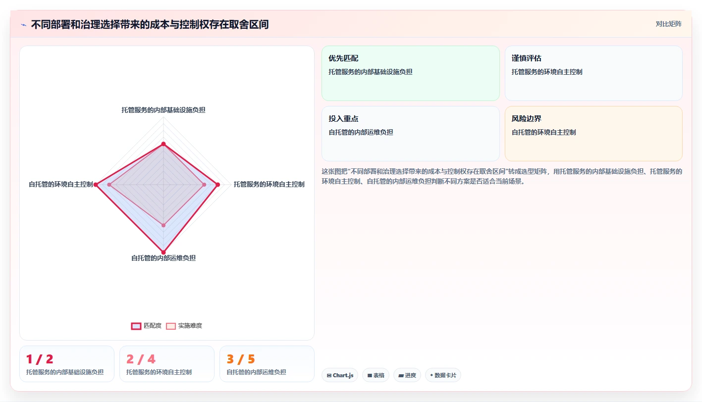
Task: Open the 风险边界 card
Action: [594, 134]
